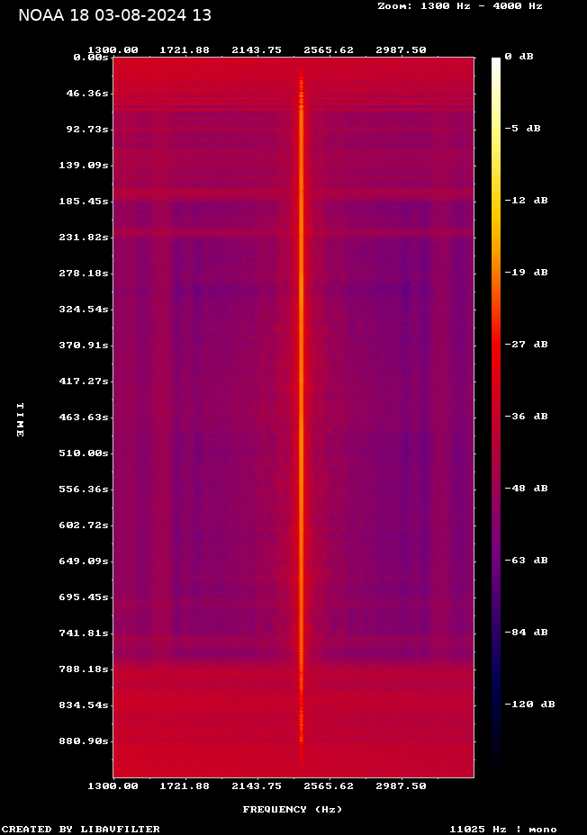587x835 pixels.
Task: Select the 0 dB color scale label
Action: pos(519,57)
